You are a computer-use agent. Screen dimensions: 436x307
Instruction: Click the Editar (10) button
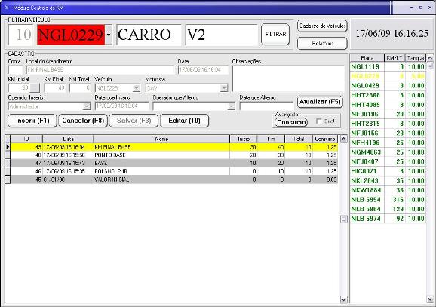(x=184, y=121)
